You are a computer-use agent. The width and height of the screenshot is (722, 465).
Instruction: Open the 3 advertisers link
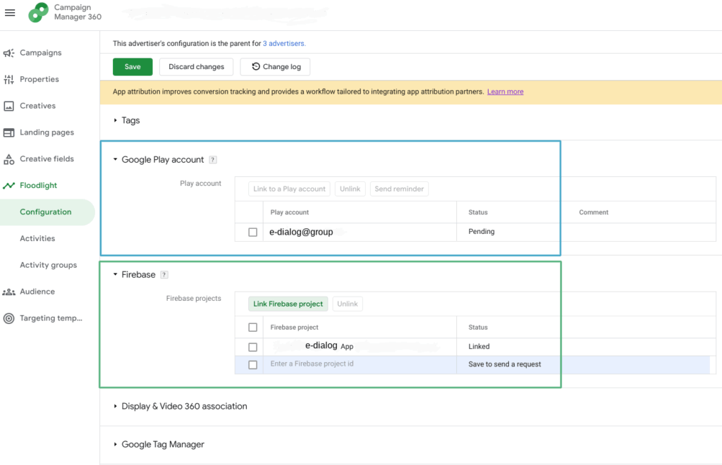pyautogui.click(x=285, y=43)
